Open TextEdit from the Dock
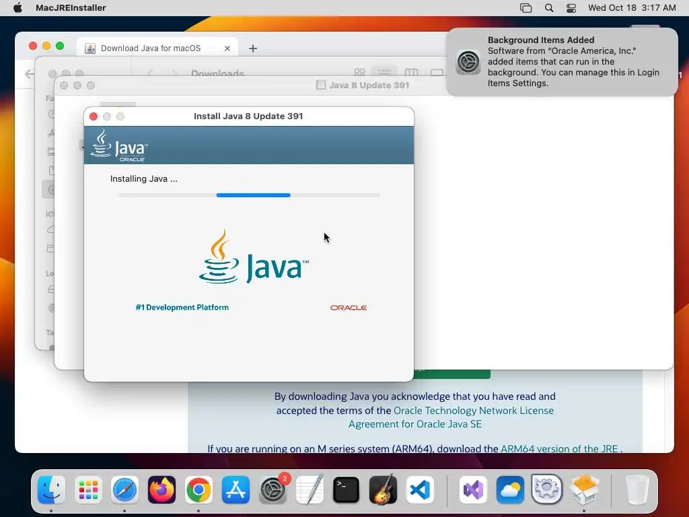The height and width of the screenshot is (517, 689). pos(310,490)
